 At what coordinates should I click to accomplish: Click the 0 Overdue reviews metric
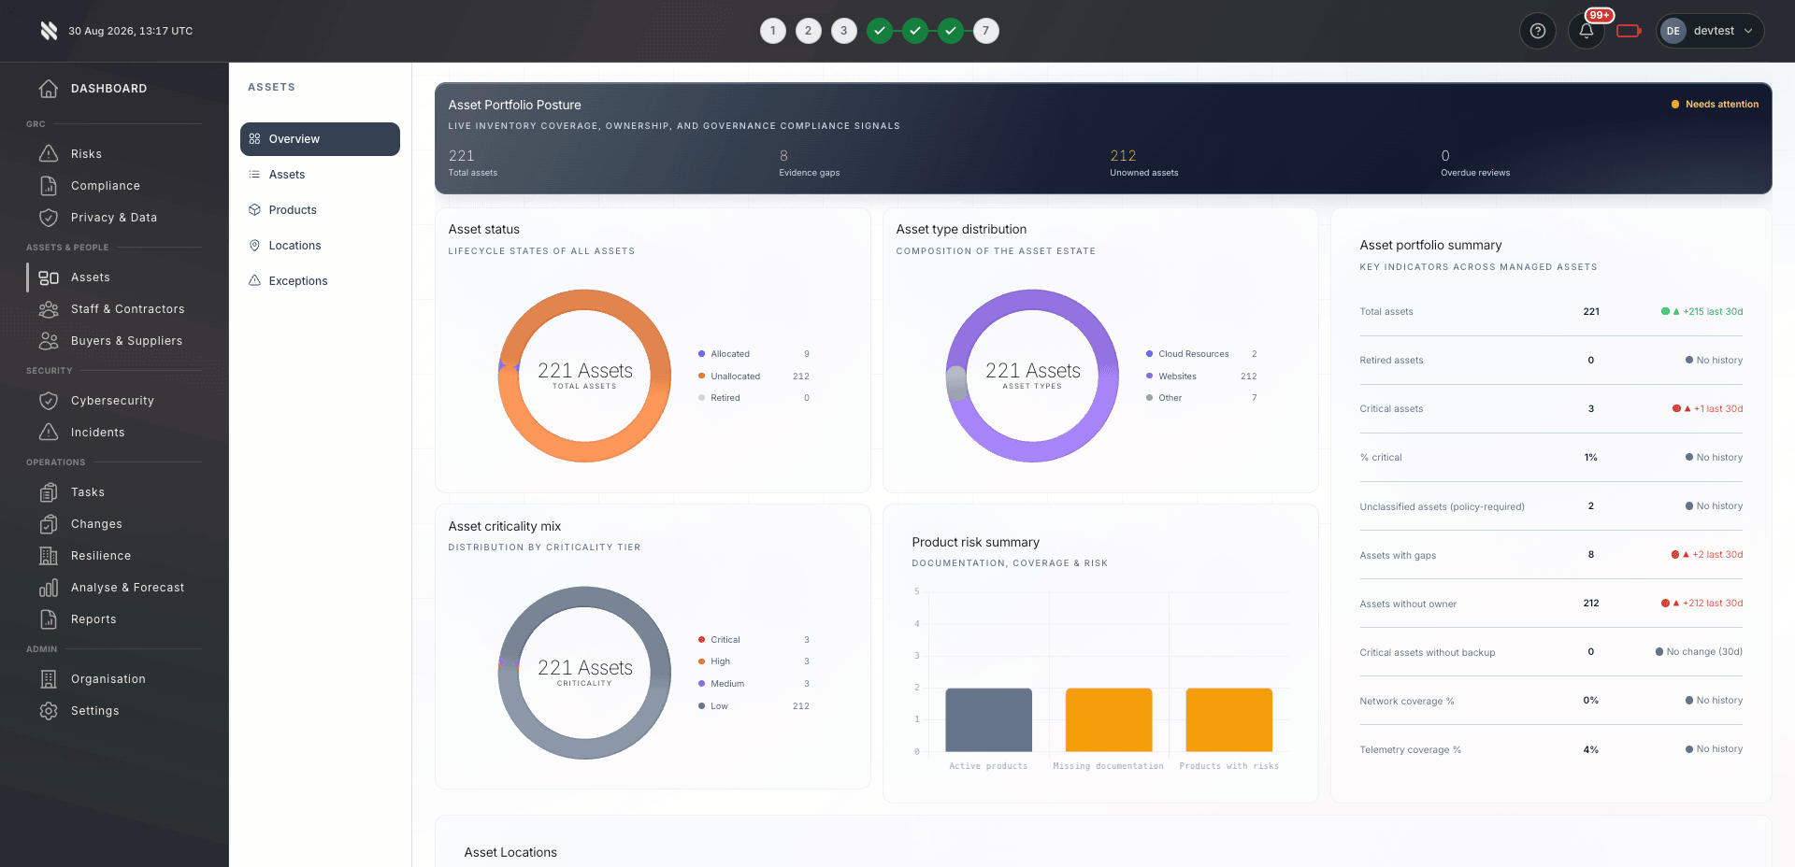[1475, 163]
